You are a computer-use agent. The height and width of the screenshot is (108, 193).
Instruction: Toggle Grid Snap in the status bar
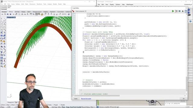[54, 107]
